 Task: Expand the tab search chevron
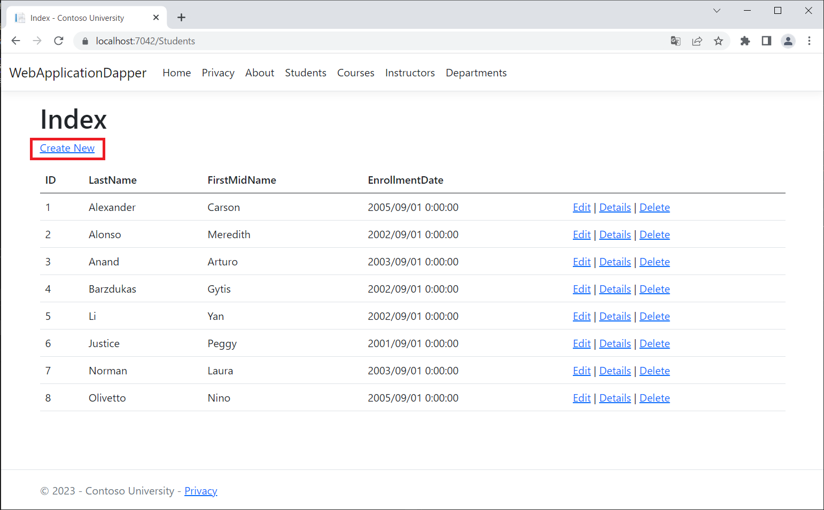point(717,11)
